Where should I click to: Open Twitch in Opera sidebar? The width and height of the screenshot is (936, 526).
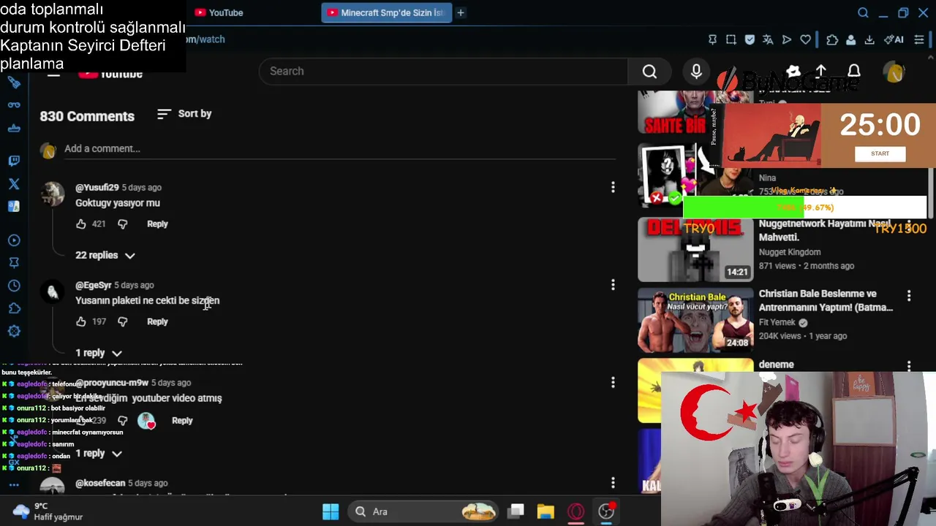click(x=14, y=160)
